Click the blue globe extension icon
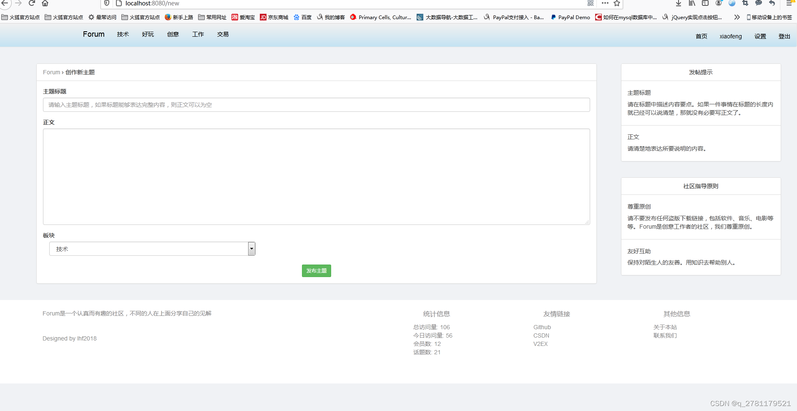 pyautogui.click(x=732, y=3)
